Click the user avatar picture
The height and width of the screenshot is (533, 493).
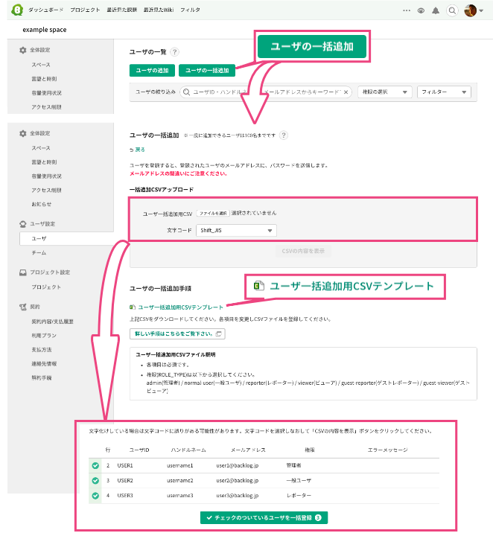click(470, 10)
